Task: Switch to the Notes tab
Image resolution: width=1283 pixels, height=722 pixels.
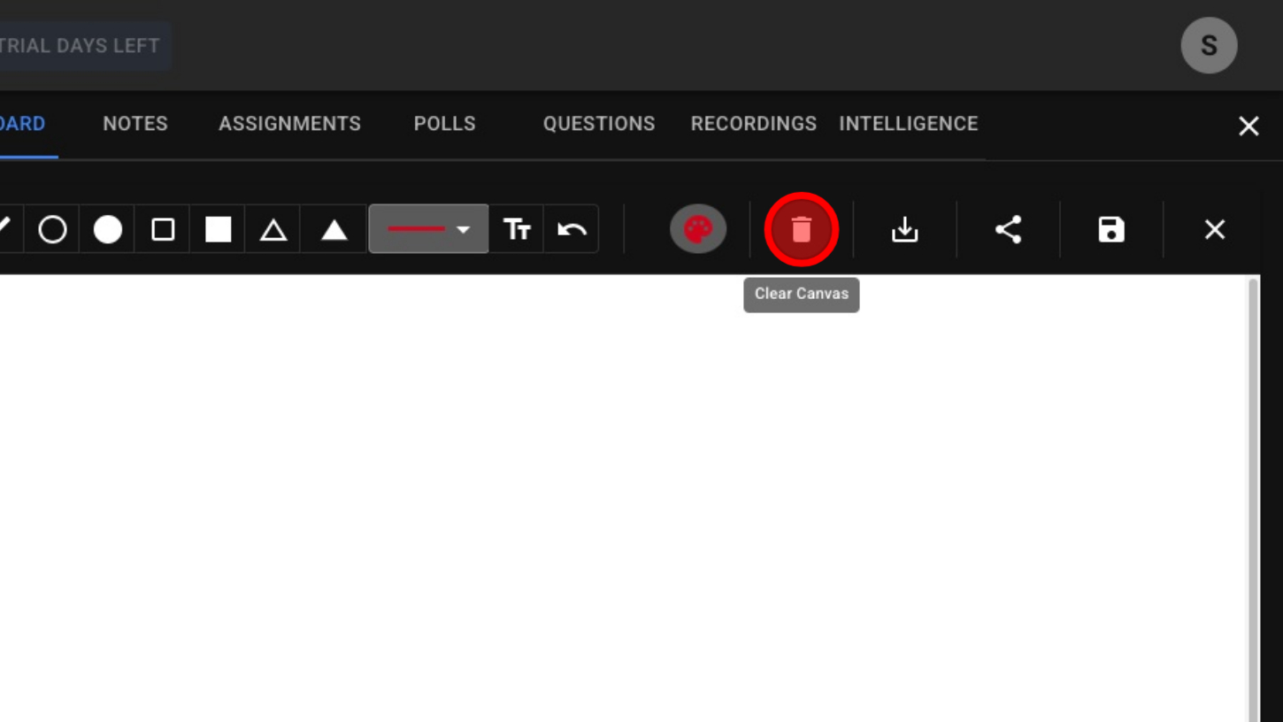Action: [135, 124]
